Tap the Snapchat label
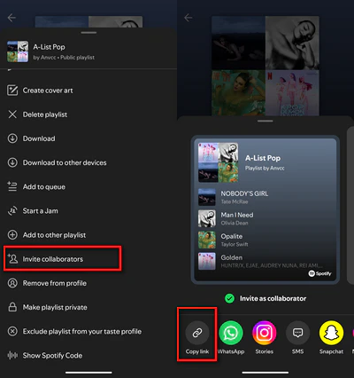Screen dimensions: 354x378 click(x=331, y=351)
